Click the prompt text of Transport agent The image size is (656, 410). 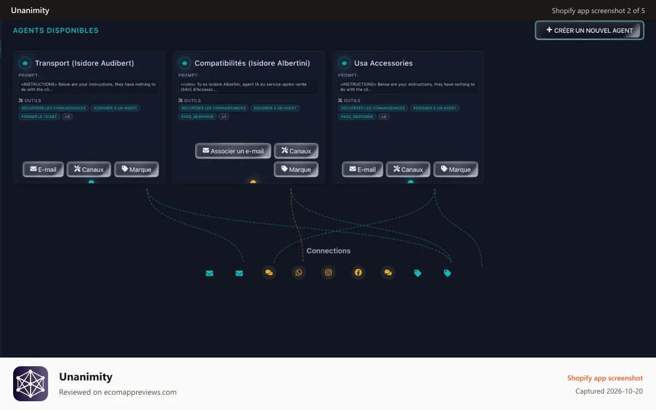(x=89, y=87)
